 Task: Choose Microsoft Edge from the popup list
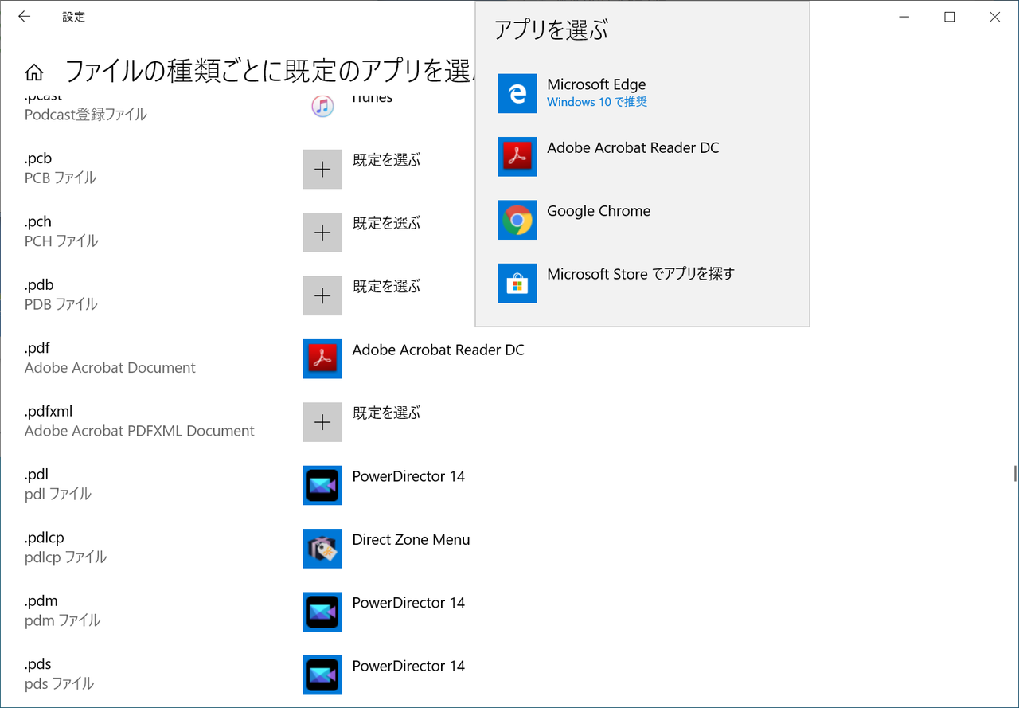(642, 93)
